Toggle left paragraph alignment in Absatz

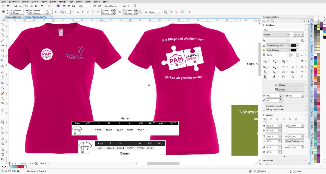271,120
